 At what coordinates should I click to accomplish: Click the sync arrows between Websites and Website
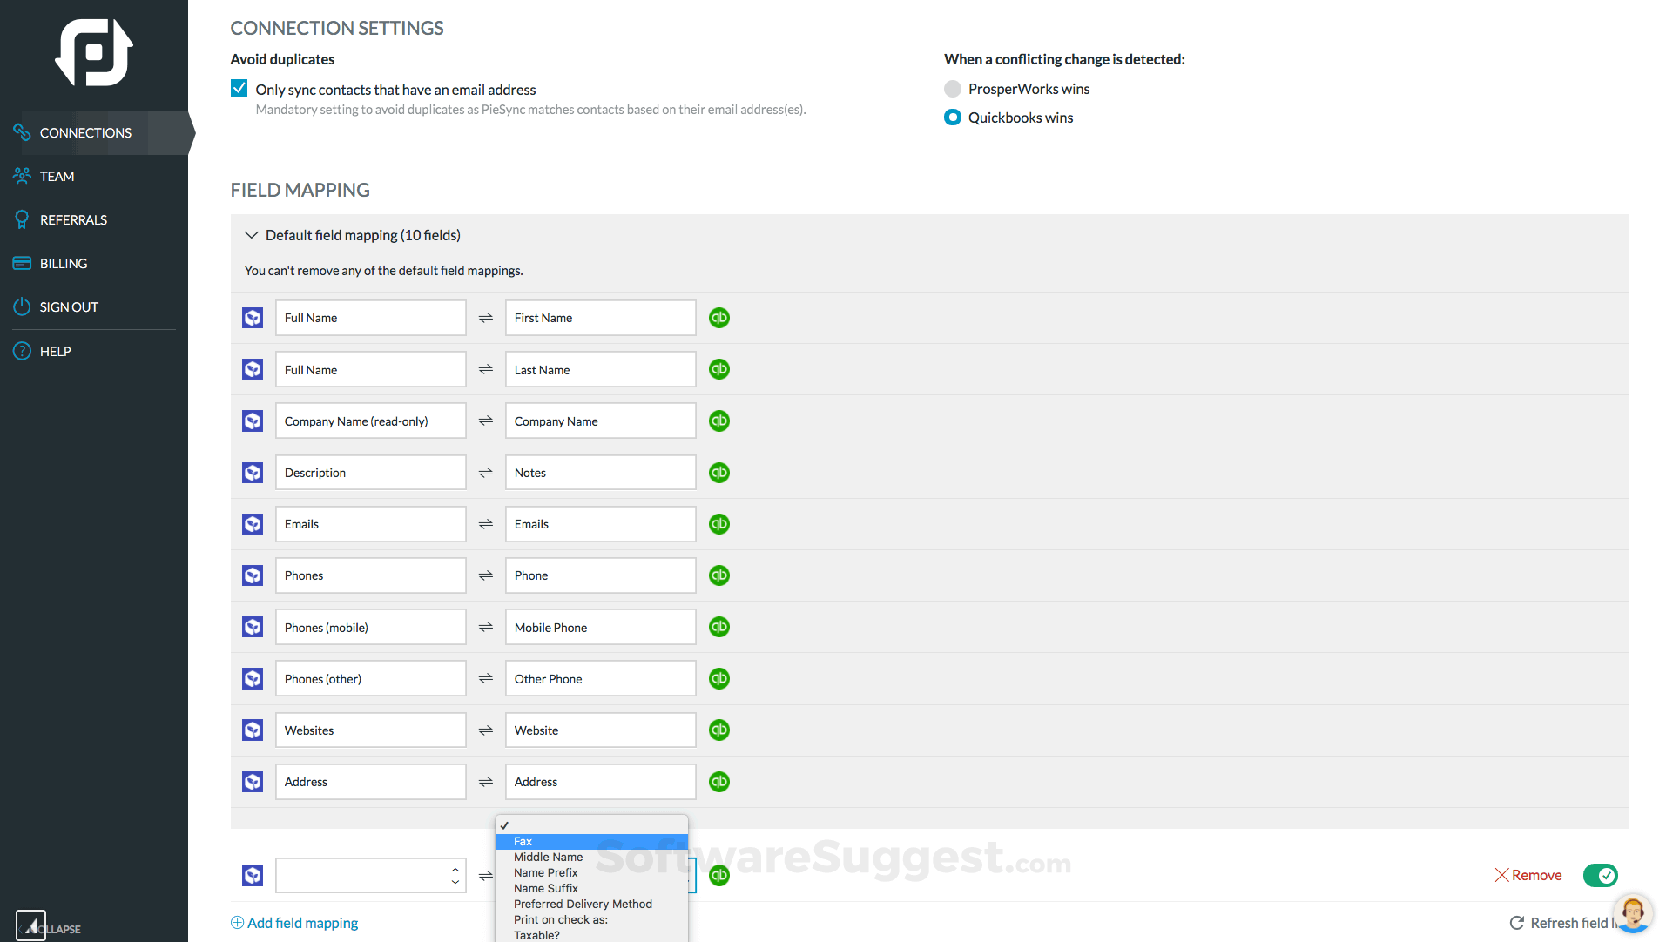(486, 730)
